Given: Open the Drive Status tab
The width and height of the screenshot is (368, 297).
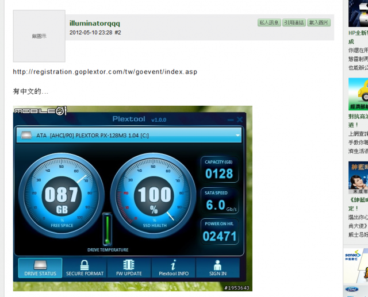Looking at the screenshot, I should (40, 268).
